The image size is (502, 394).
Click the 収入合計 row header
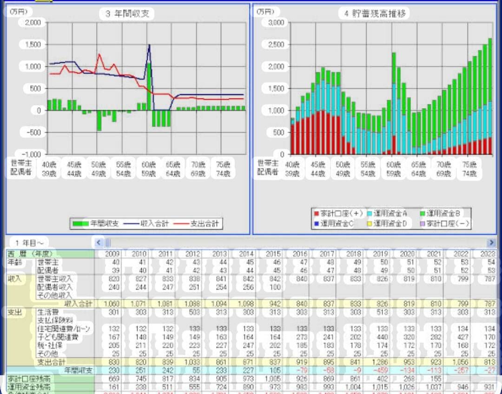click(x=79, y=304)
